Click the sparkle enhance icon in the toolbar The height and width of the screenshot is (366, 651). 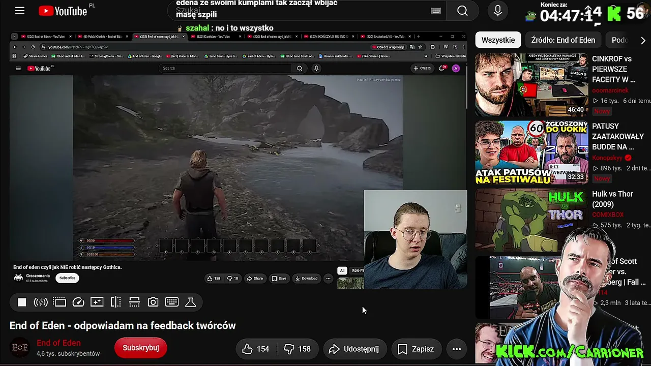point(97,302)
